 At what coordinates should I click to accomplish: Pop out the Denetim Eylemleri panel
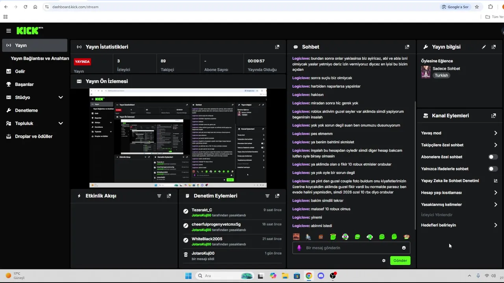tap(277, 196)
